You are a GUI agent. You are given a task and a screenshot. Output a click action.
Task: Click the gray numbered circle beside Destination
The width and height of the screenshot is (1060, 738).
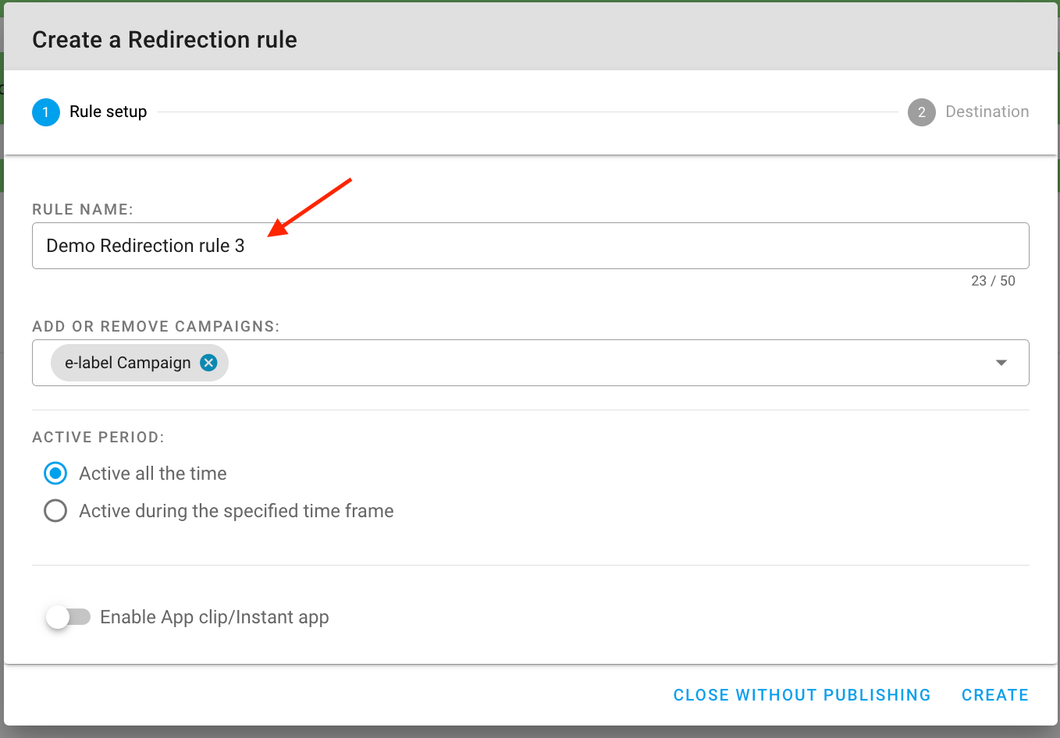tap(922, 112)
